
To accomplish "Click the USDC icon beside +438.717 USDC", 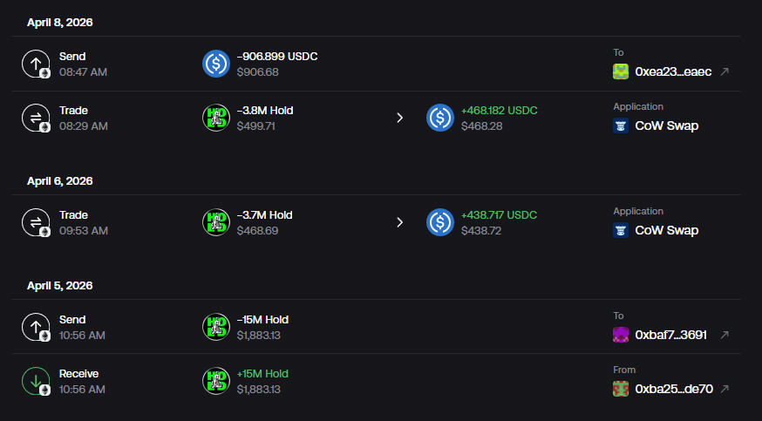I will click(x=440, y=222).
